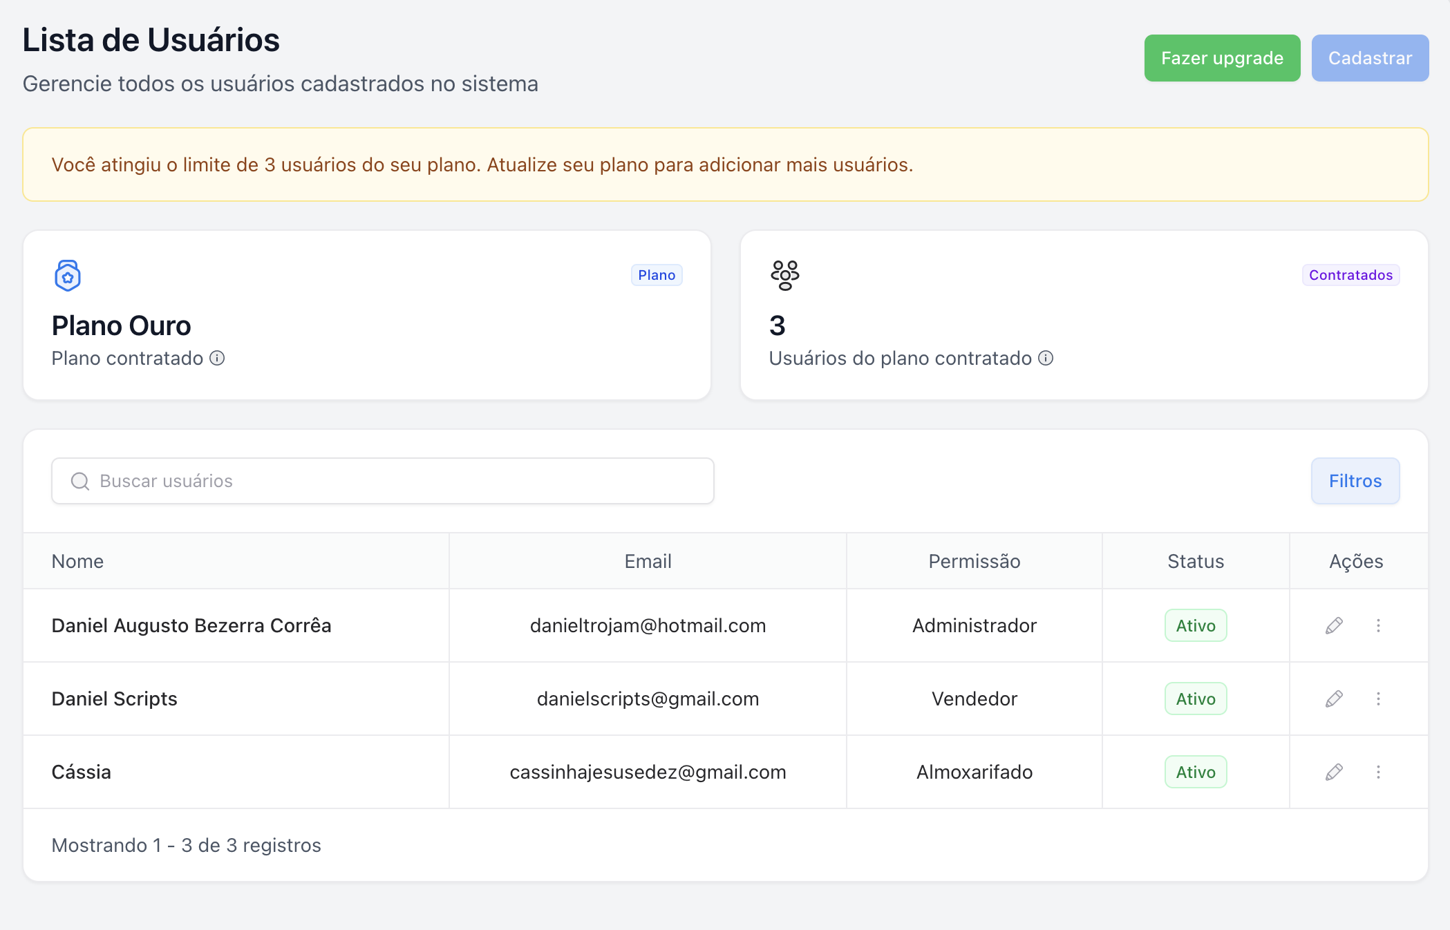
Task: Click the Cadastrar button
Action: tap(1370, 58)
